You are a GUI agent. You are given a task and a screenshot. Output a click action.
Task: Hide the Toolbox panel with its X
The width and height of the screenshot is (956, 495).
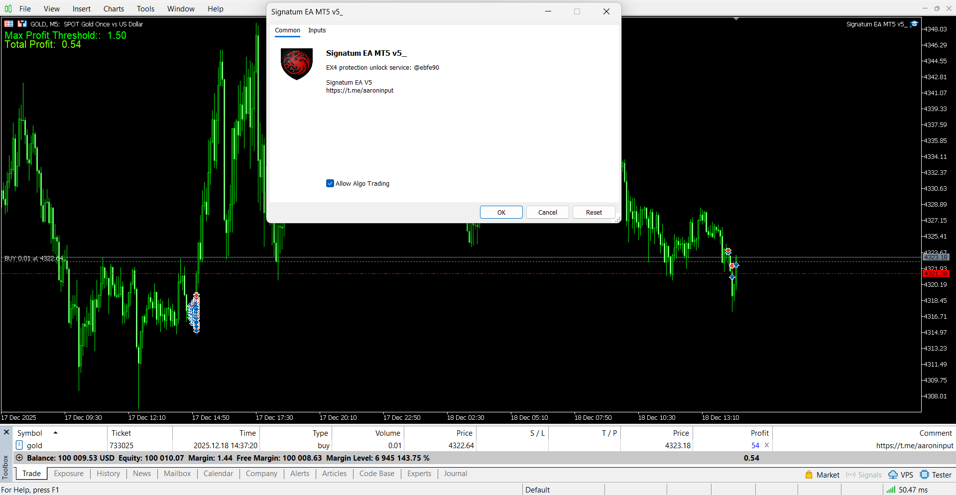click(6, 432)
